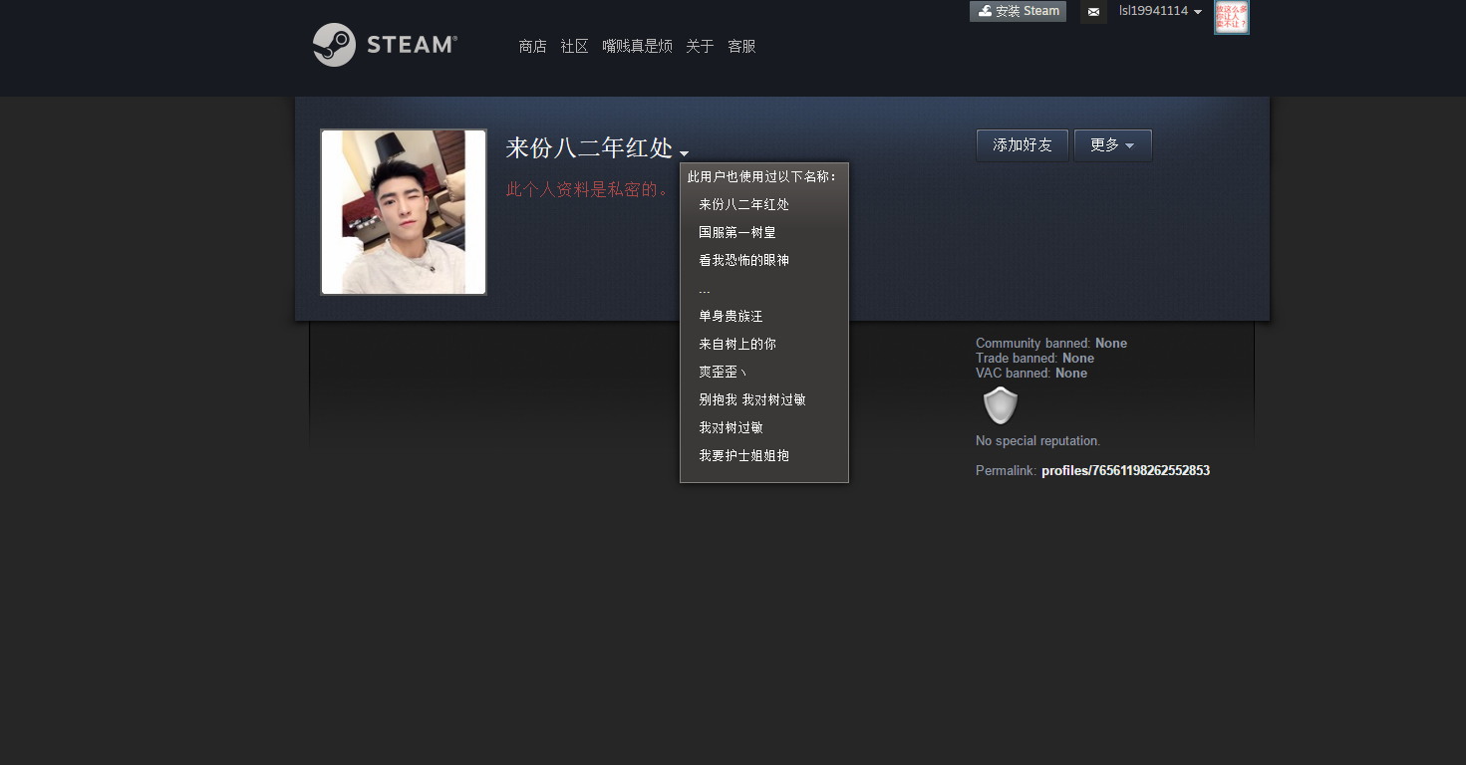Open permalink profiles/76561198262552853

tap(1125, 470)
